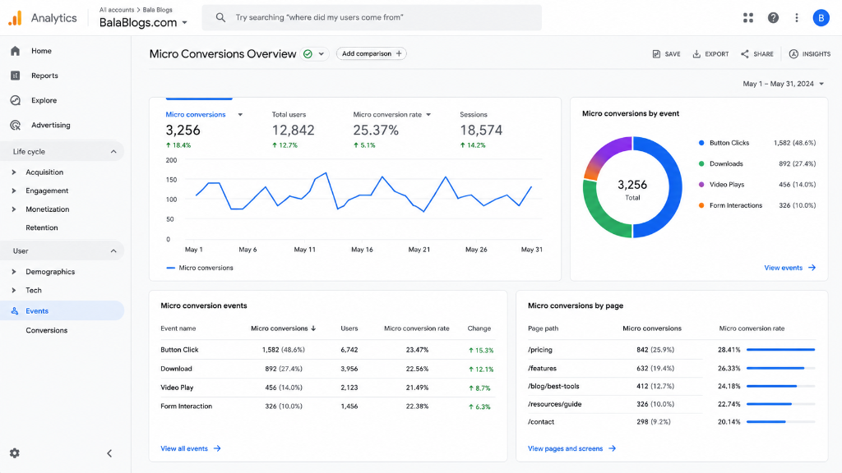Open the May 1 – May 31, 2024 date range

783,84
